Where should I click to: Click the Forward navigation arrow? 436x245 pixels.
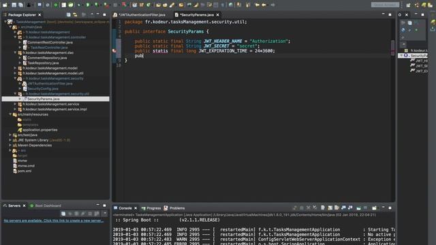point(272,5)
